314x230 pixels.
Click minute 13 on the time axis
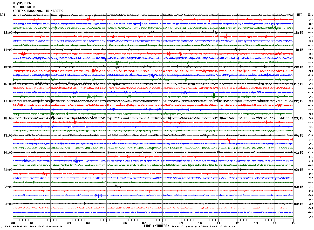256,223
